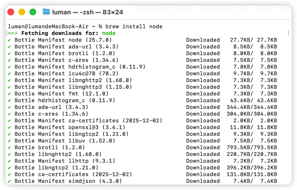Select the line "Bottle Manifest libngtcp2 (1.21.0)"
The width and height of the screenshot is (297, 190).
71,134
